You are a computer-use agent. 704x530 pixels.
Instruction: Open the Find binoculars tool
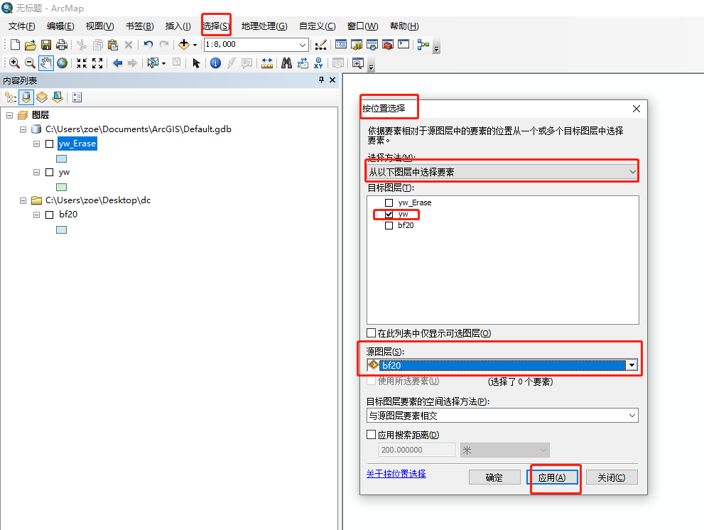click(286, 63)
